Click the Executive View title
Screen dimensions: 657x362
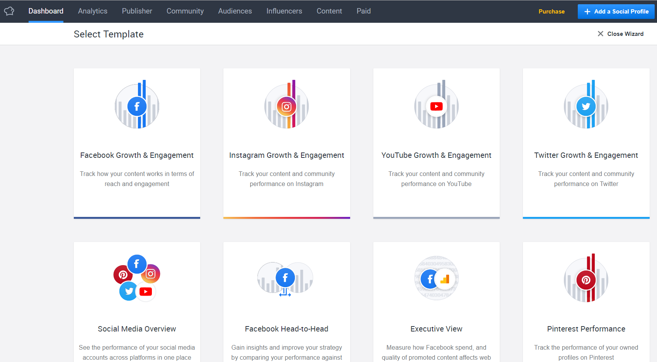click(436, 329)
